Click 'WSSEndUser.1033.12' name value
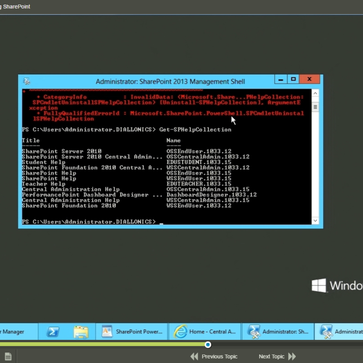The image size is (363, 363). tap(199, 206)
